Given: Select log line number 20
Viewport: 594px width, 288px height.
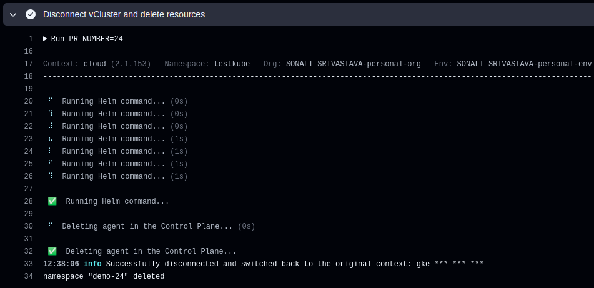Looking at the screenshot, I should 28,101.
